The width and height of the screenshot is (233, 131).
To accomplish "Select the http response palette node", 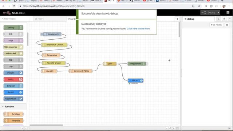I will pos(13,47).
